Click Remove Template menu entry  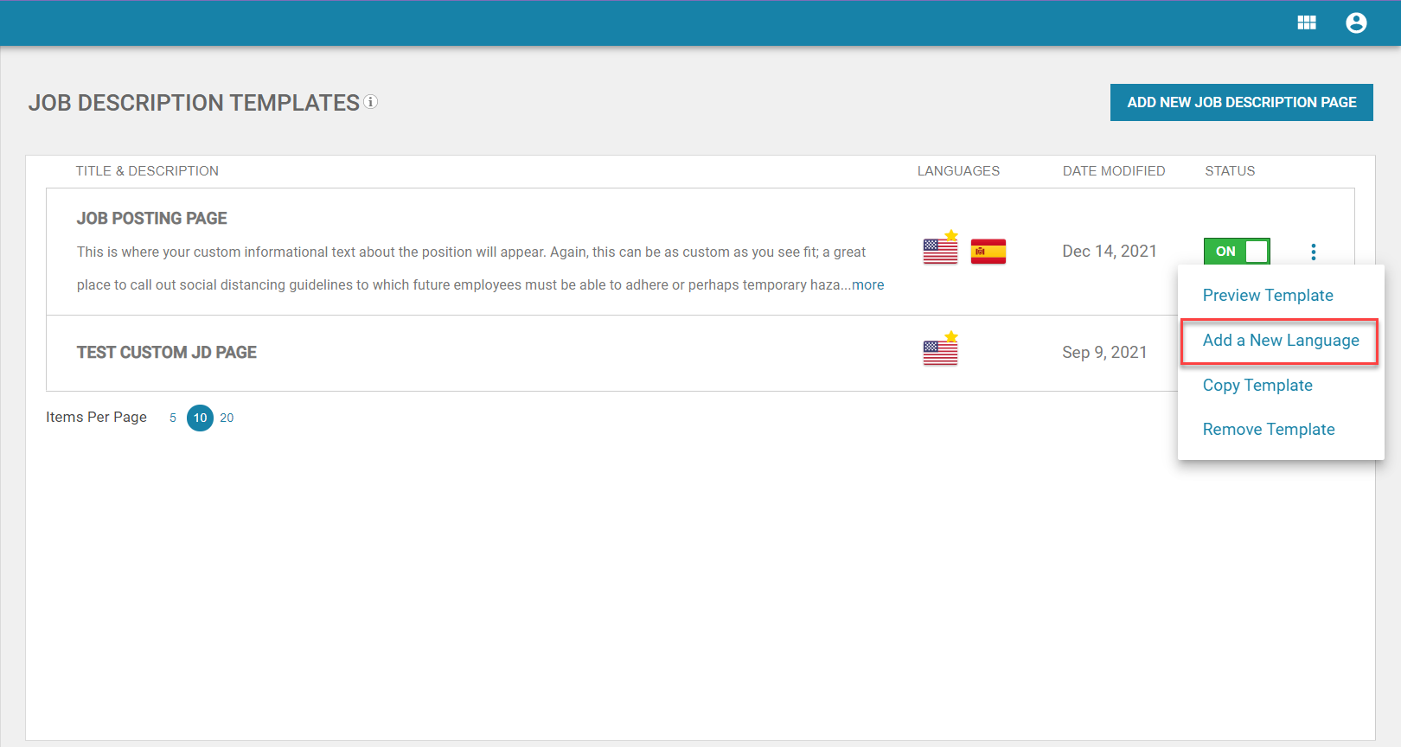click(x=1268, y=430)
